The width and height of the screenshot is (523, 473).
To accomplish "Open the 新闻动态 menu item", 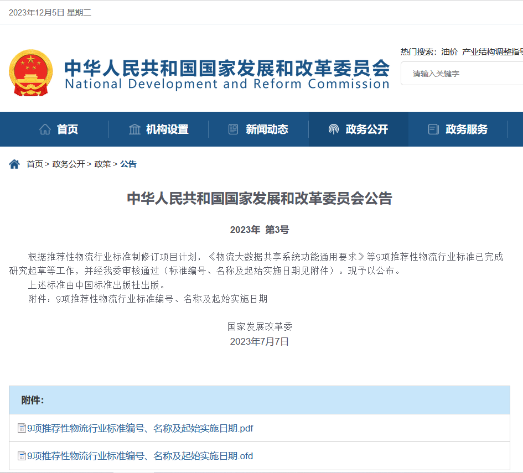I will (x=267, y=129).
